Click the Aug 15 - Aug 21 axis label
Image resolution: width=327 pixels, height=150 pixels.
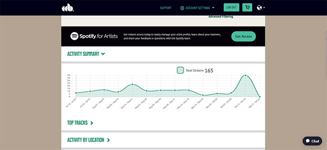(127, 103)
